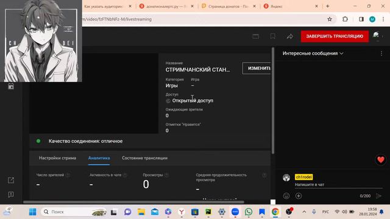Click the help icon beside Средняя продолжительность просмотра

tap(264, 175)
